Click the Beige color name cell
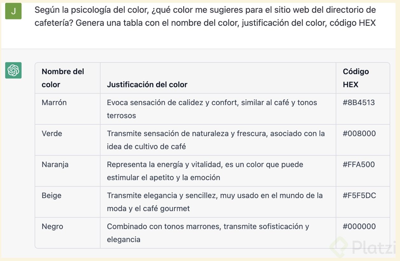The height and width of the screenshot is (261, 400). coord(52,195)
